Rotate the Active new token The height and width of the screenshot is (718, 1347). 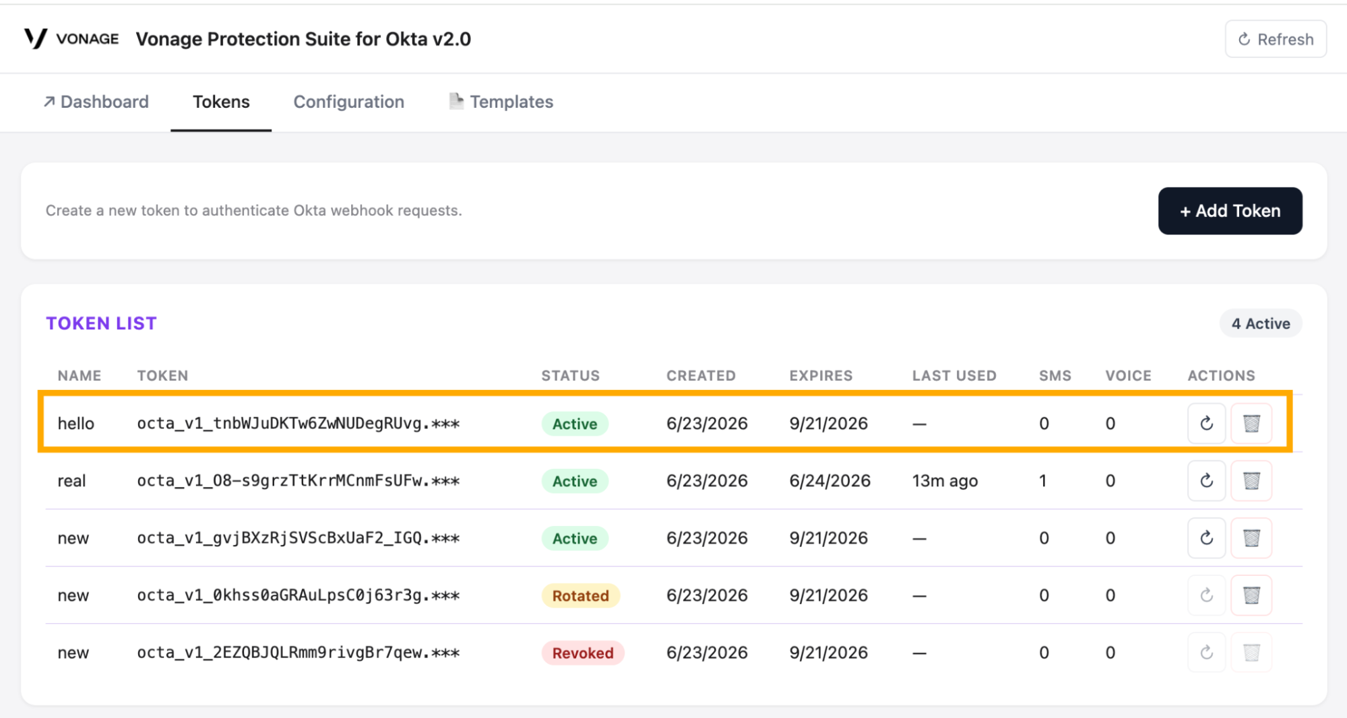(1206, 538)
